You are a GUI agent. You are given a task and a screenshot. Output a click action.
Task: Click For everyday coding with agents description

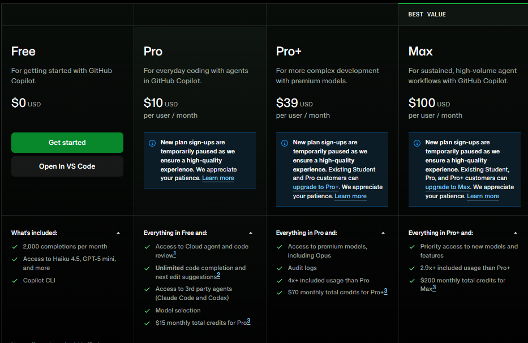[196, 76]
